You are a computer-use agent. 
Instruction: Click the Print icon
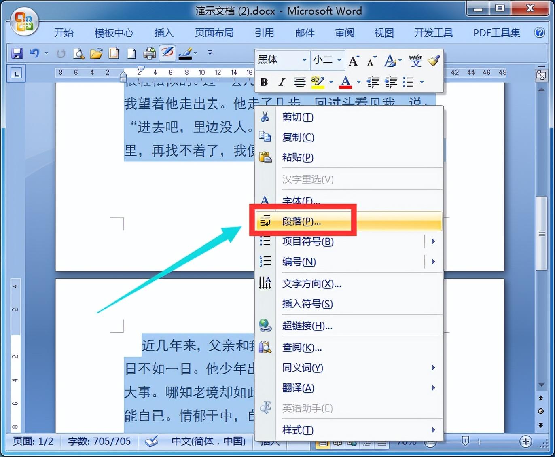pyautogui.click(x=150, y=53)
